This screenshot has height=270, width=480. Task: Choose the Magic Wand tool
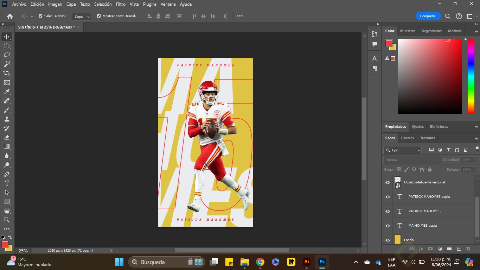(7, 64)
